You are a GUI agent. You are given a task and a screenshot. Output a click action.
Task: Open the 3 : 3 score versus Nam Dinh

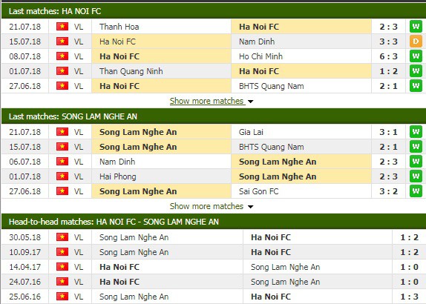pos(388,42)
